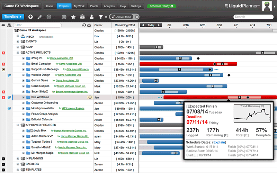
Task: Click the star favorite icon
Action: (73, 17)
